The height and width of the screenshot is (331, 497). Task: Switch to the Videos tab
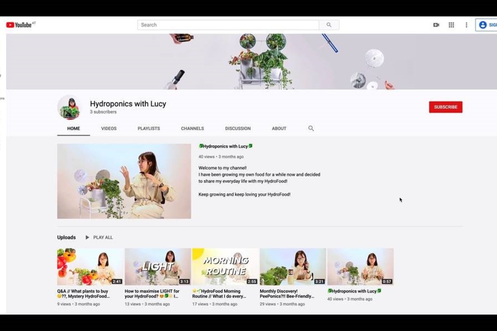point(109,129)
